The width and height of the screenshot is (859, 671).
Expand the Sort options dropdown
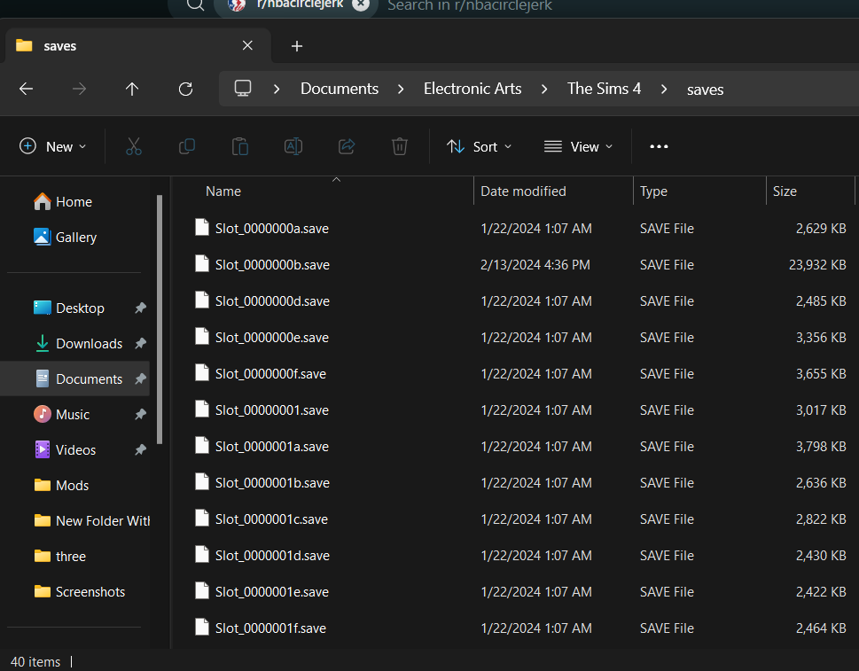[x=480, y=146]
